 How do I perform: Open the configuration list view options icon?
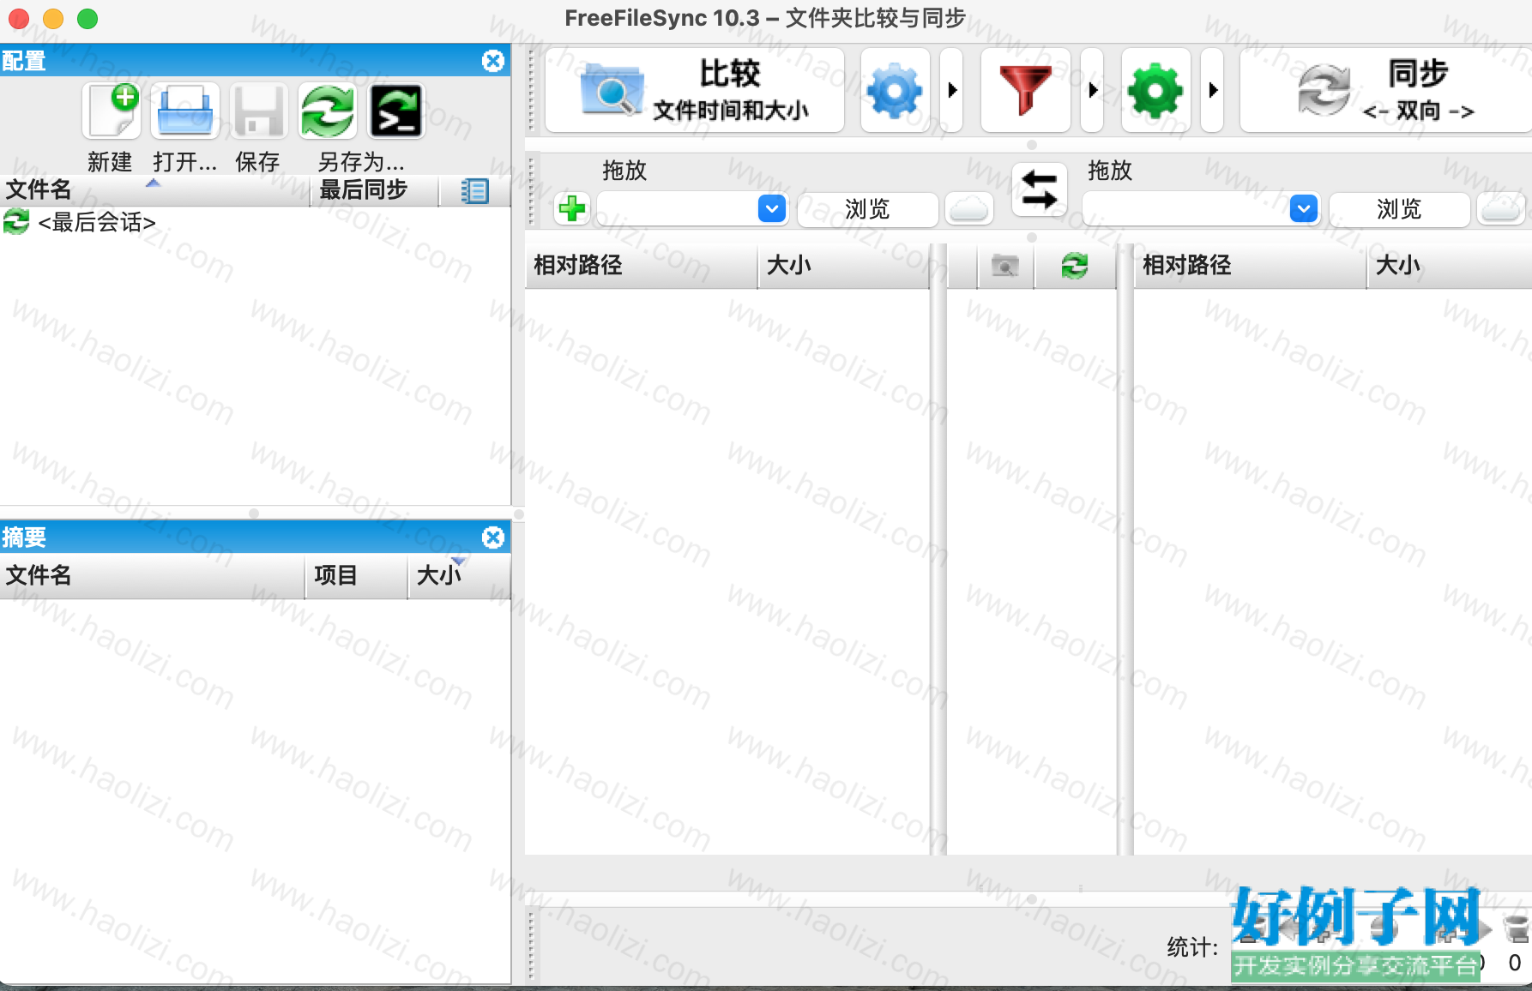coord(474,190)
